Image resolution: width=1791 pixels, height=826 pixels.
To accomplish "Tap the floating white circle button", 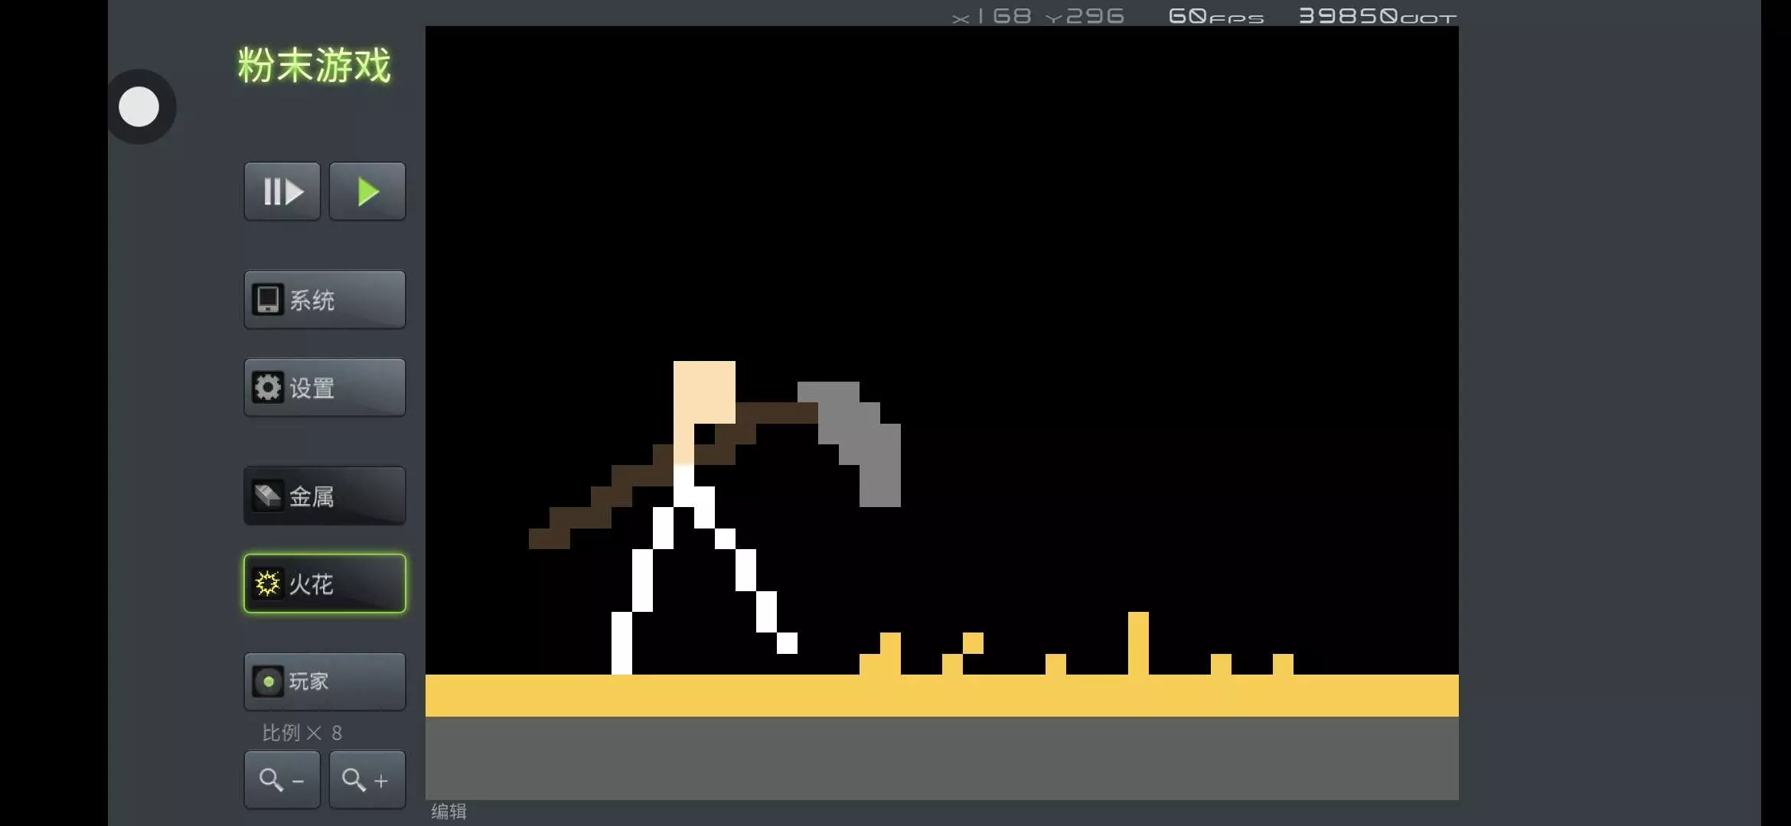I will (139, 107).
